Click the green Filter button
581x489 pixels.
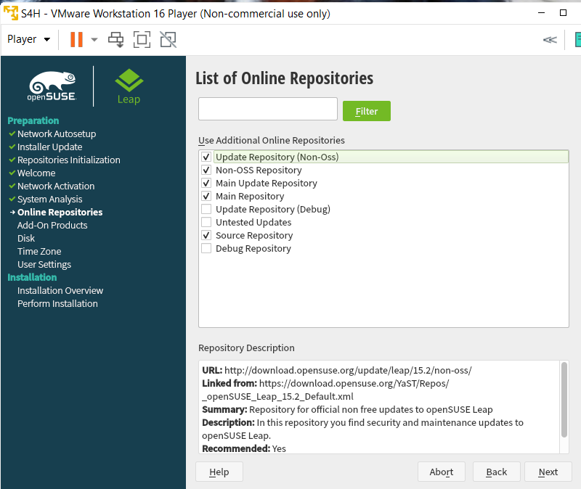(367, 111)
